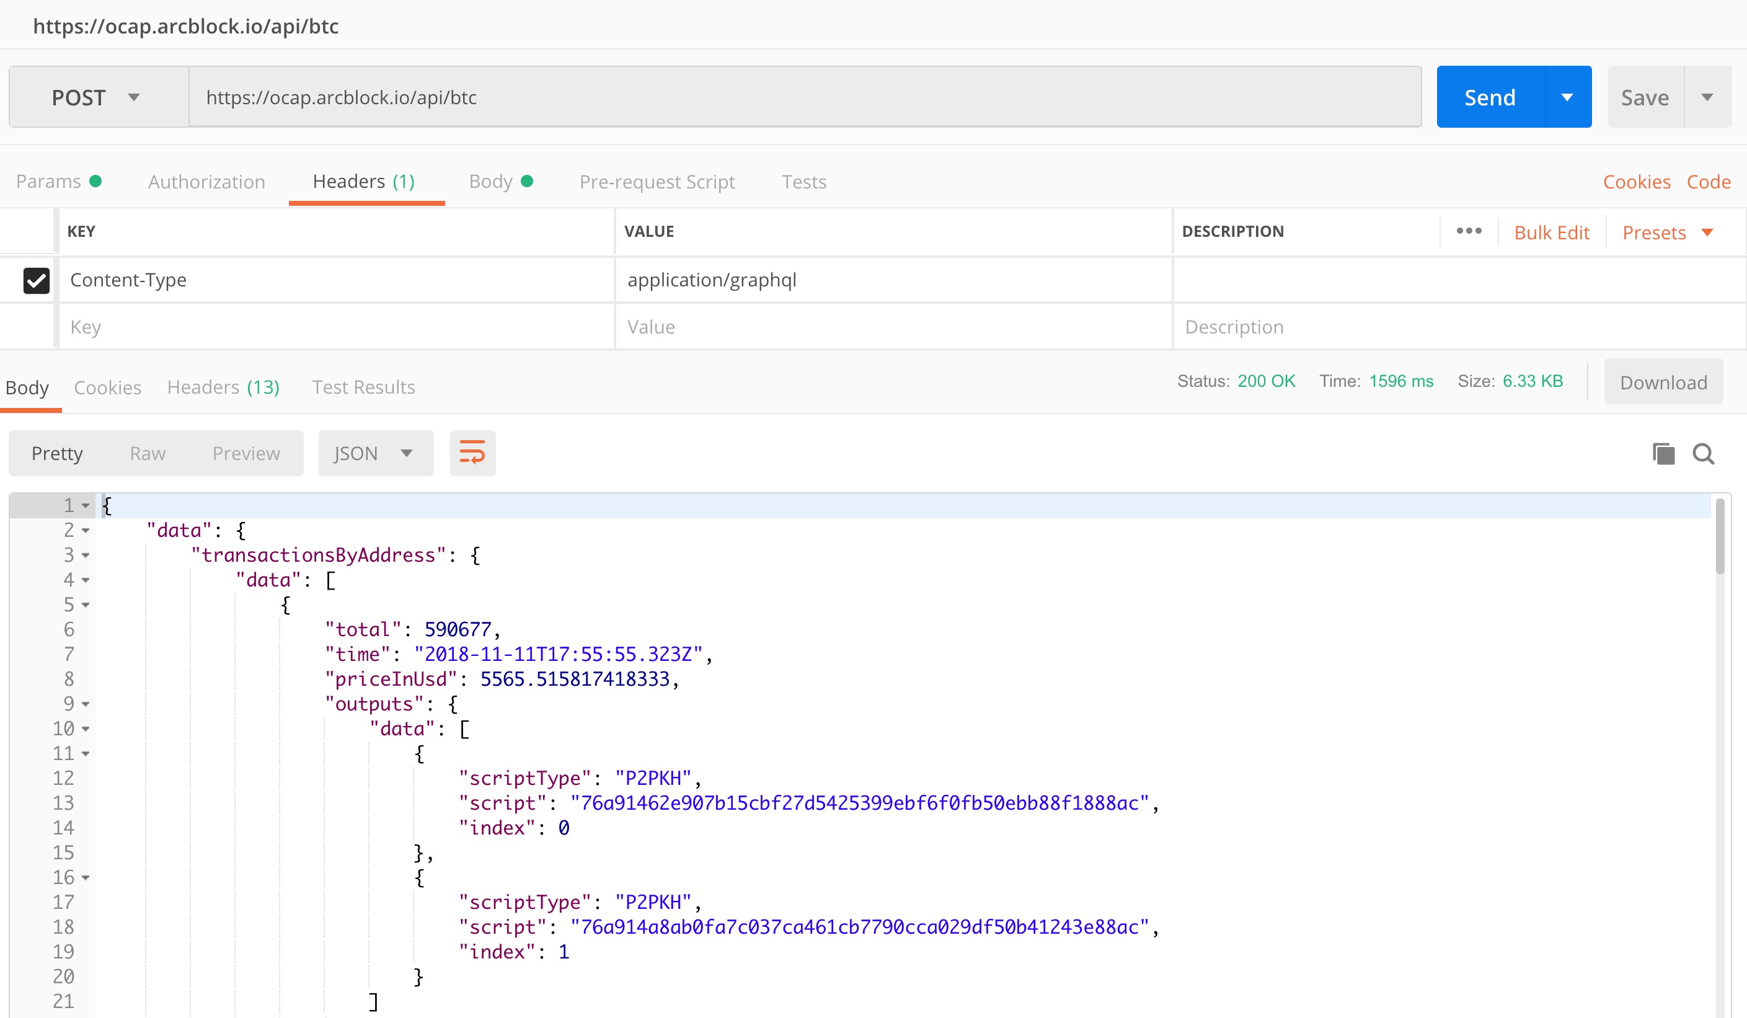Click the request title at top
Image resolution: width=1747 pixels, height=1018 pixels.
click(186, 27)
